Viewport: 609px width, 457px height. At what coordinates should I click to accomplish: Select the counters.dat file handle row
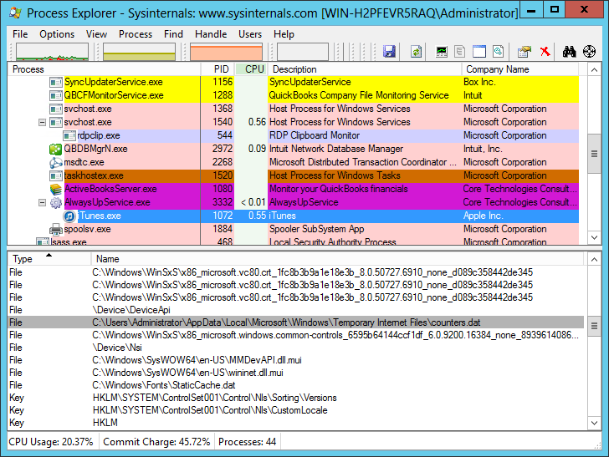click(296, 322)
